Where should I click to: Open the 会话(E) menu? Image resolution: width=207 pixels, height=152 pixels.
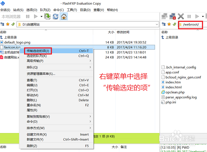coord(5,10)
